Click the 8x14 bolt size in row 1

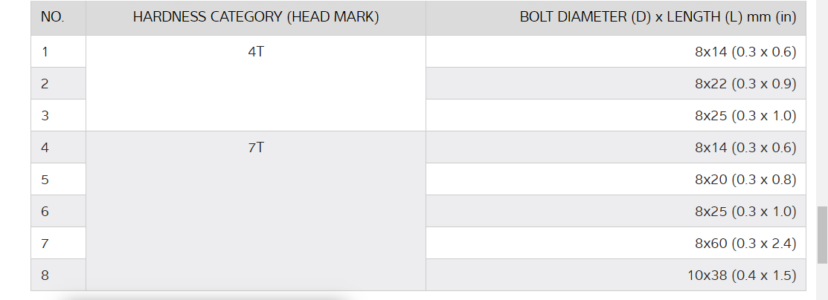[745, 52]
